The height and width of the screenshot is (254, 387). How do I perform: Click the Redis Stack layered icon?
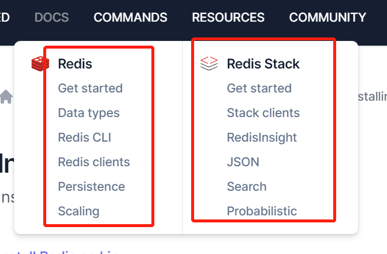pos(209,63)
